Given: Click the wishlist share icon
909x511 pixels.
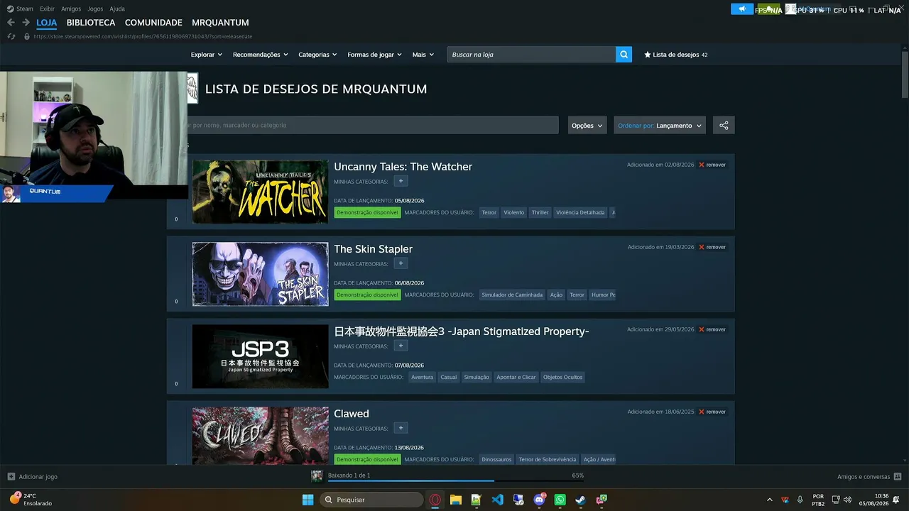Looking at the screenshot, I should [x=724, y=125].
